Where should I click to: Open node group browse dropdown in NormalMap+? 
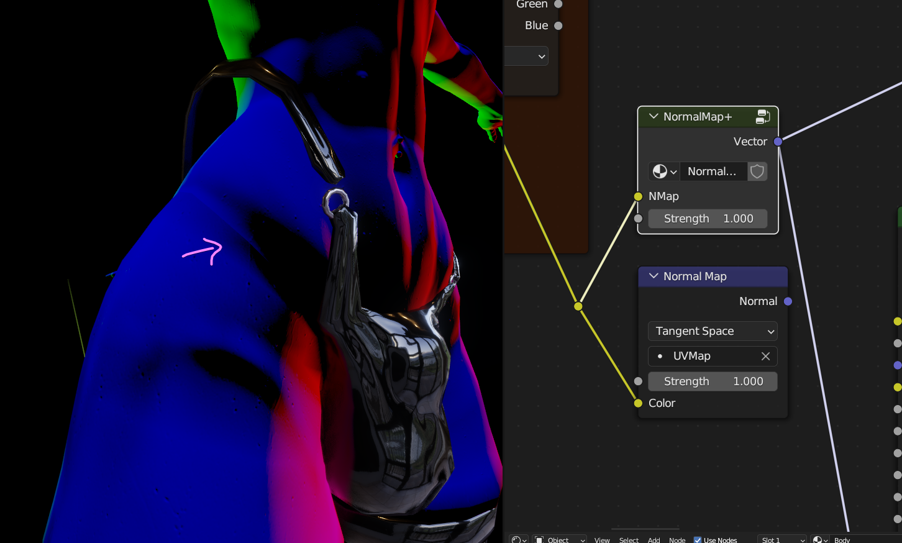click(x=664, y=171)
